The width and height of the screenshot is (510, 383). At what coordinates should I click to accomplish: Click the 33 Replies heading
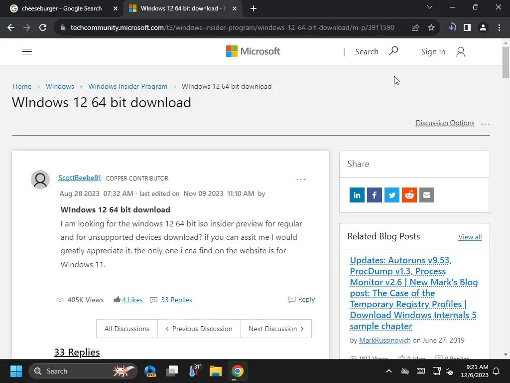77,352
